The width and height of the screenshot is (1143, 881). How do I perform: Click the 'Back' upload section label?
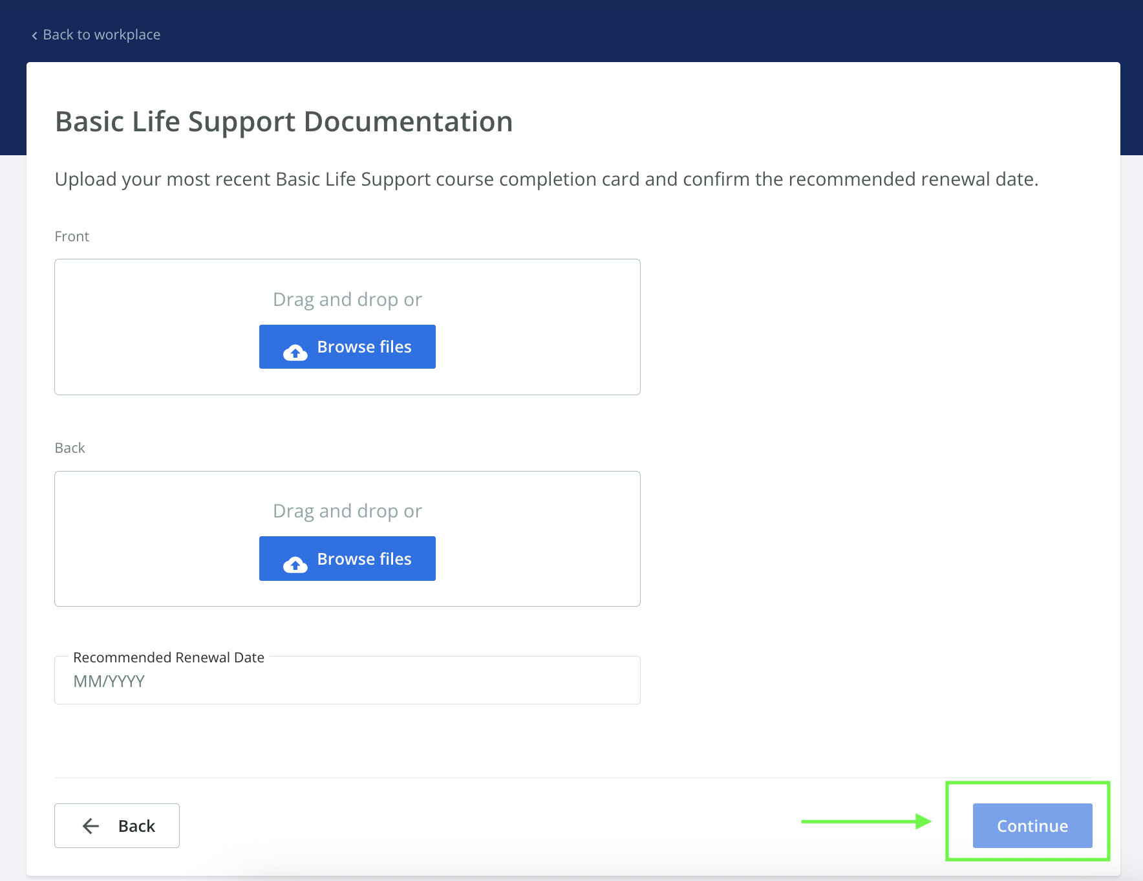tap(70, 448)
